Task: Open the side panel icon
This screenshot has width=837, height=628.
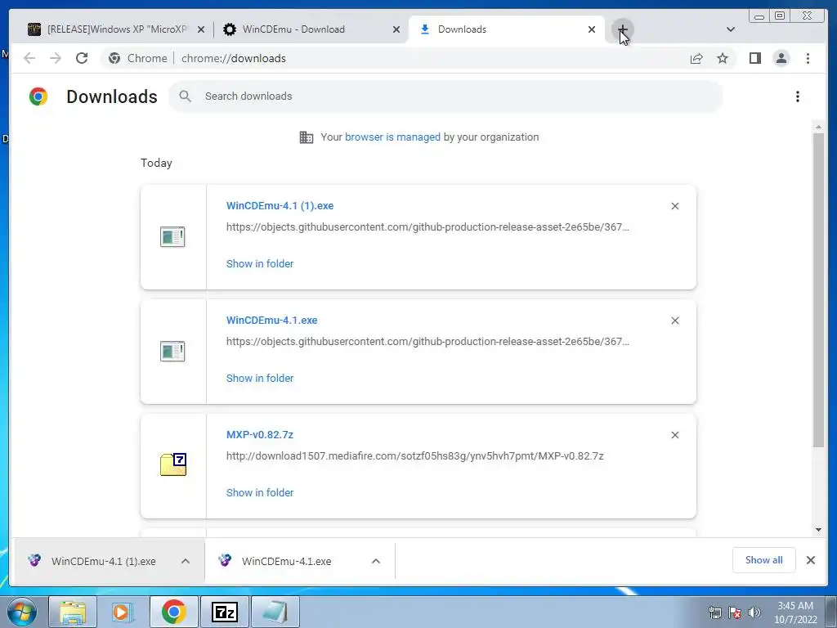Action: (754, 58)
